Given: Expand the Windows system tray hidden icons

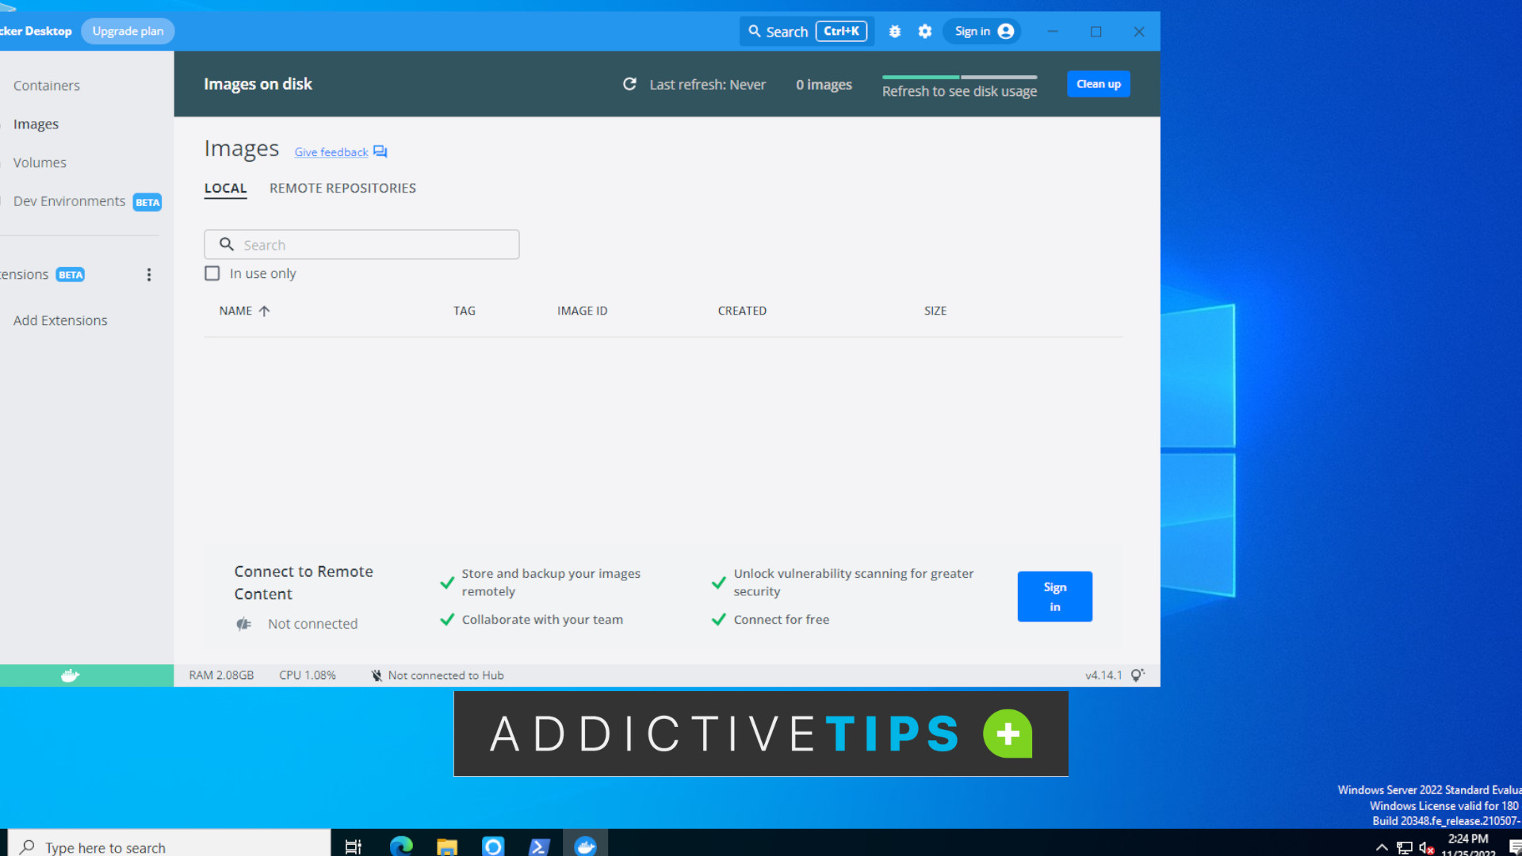Looking at the screenshot, I should pos(1381,846).
